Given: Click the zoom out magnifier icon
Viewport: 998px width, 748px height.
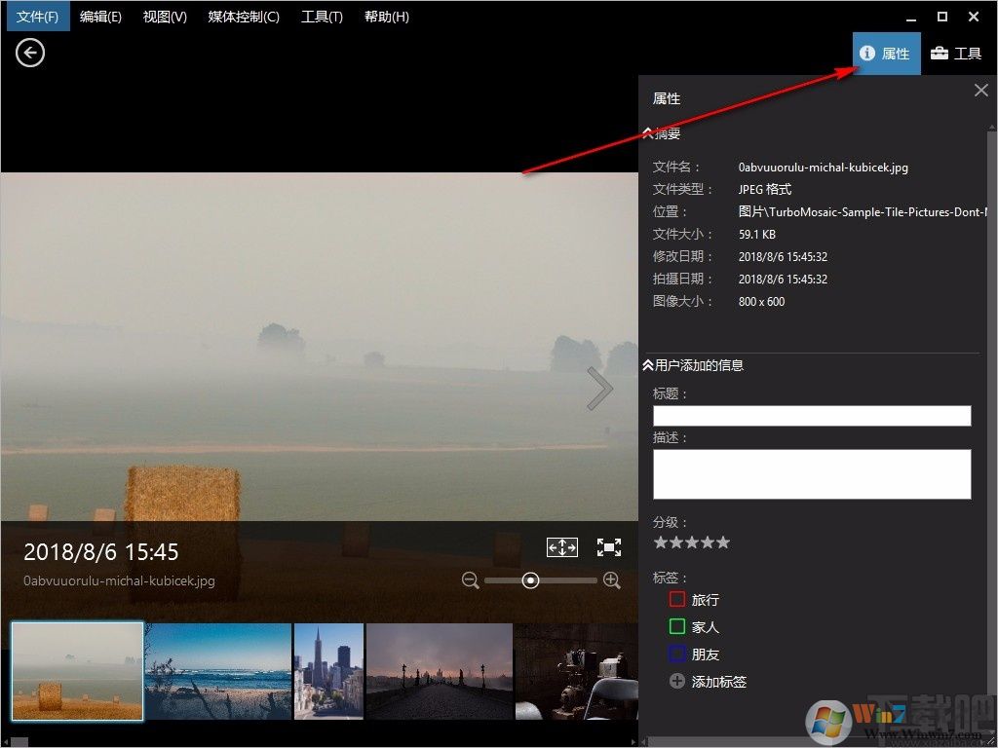Looking at the screenshot, I should (x=471, y=580).
